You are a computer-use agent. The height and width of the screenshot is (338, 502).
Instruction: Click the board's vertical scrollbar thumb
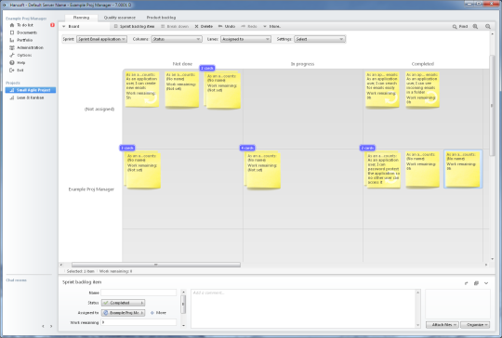click(492, 106)
